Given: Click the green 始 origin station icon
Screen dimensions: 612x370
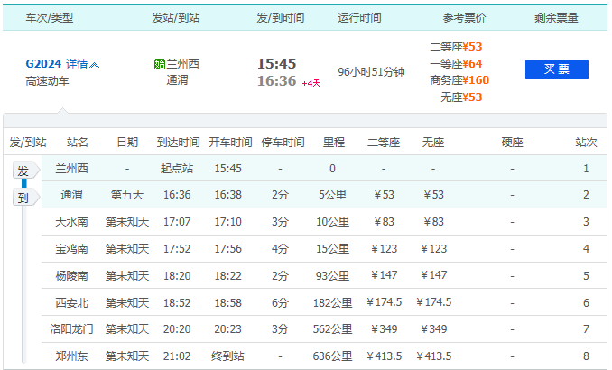Looking at the screenshot, I should [x=159, y=63].
